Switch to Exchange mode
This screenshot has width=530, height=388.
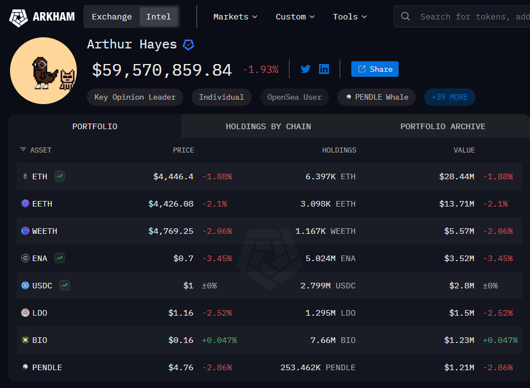pos(111,17)
